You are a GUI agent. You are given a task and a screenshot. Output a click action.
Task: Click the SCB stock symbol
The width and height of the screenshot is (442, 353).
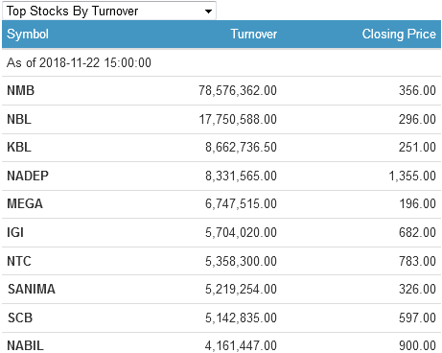pos(20,318)
